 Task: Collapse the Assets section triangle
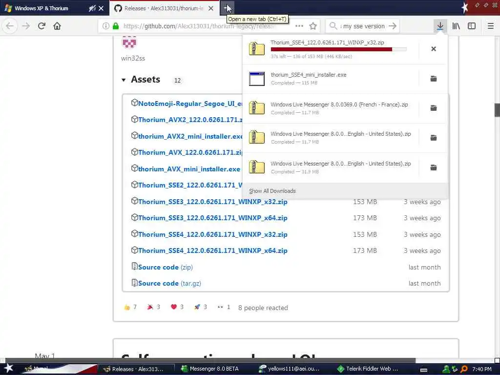coord(124,80)
